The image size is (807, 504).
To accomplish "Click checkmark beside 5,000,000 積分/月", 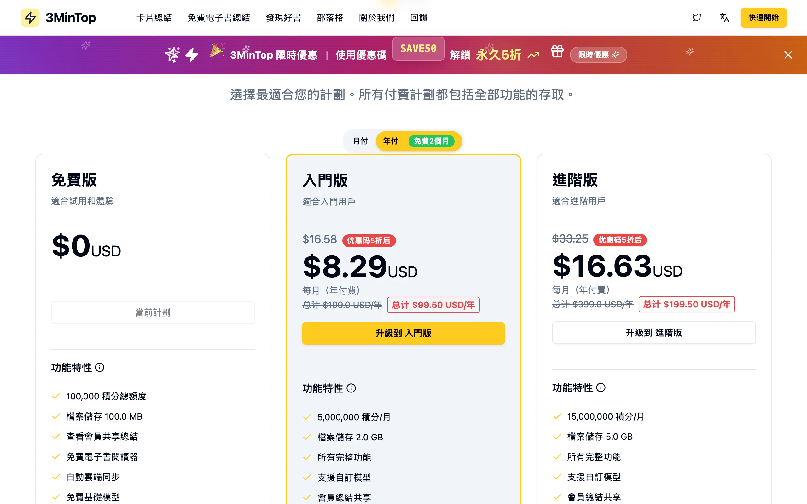I will 307,417.
